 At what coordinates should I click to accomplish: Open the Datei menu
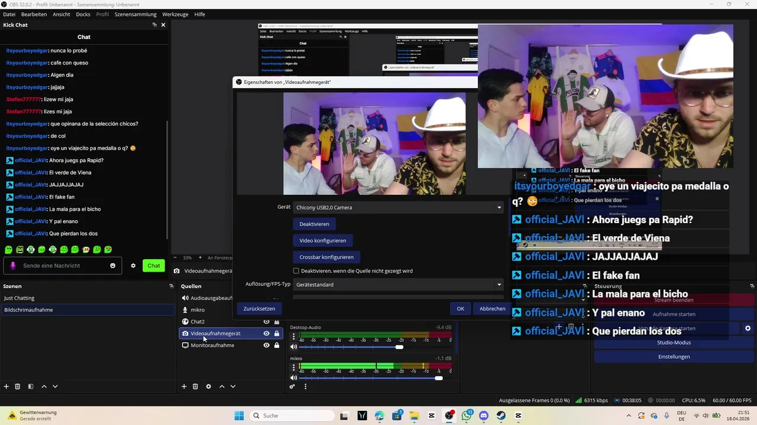(9, 14)
